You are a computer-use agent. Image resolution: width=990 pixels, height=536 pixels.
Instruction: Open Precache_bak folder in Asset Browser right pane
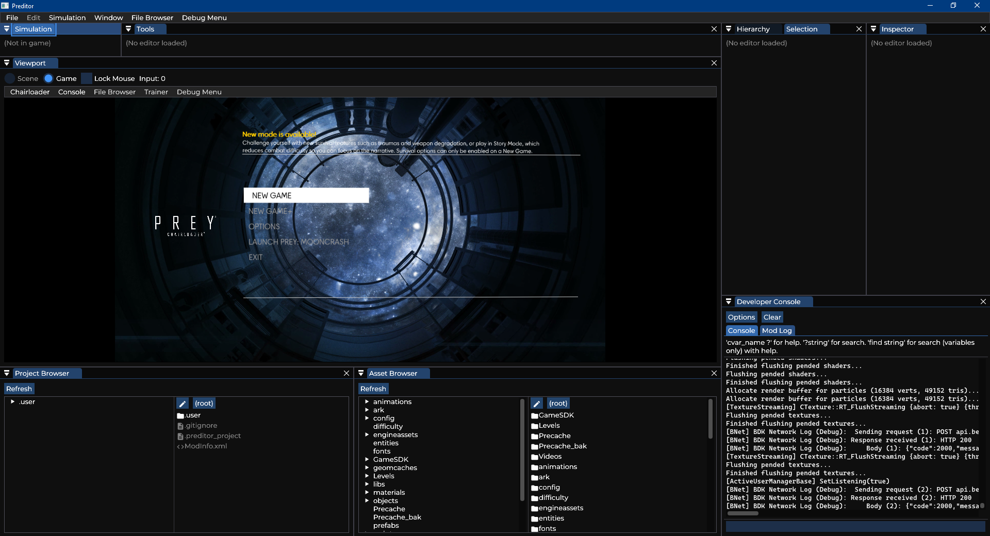(559, 446)
